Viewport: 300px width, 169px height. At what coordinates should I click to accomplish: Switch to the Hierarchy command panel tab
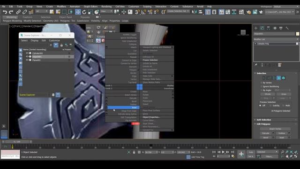[268, 28]
